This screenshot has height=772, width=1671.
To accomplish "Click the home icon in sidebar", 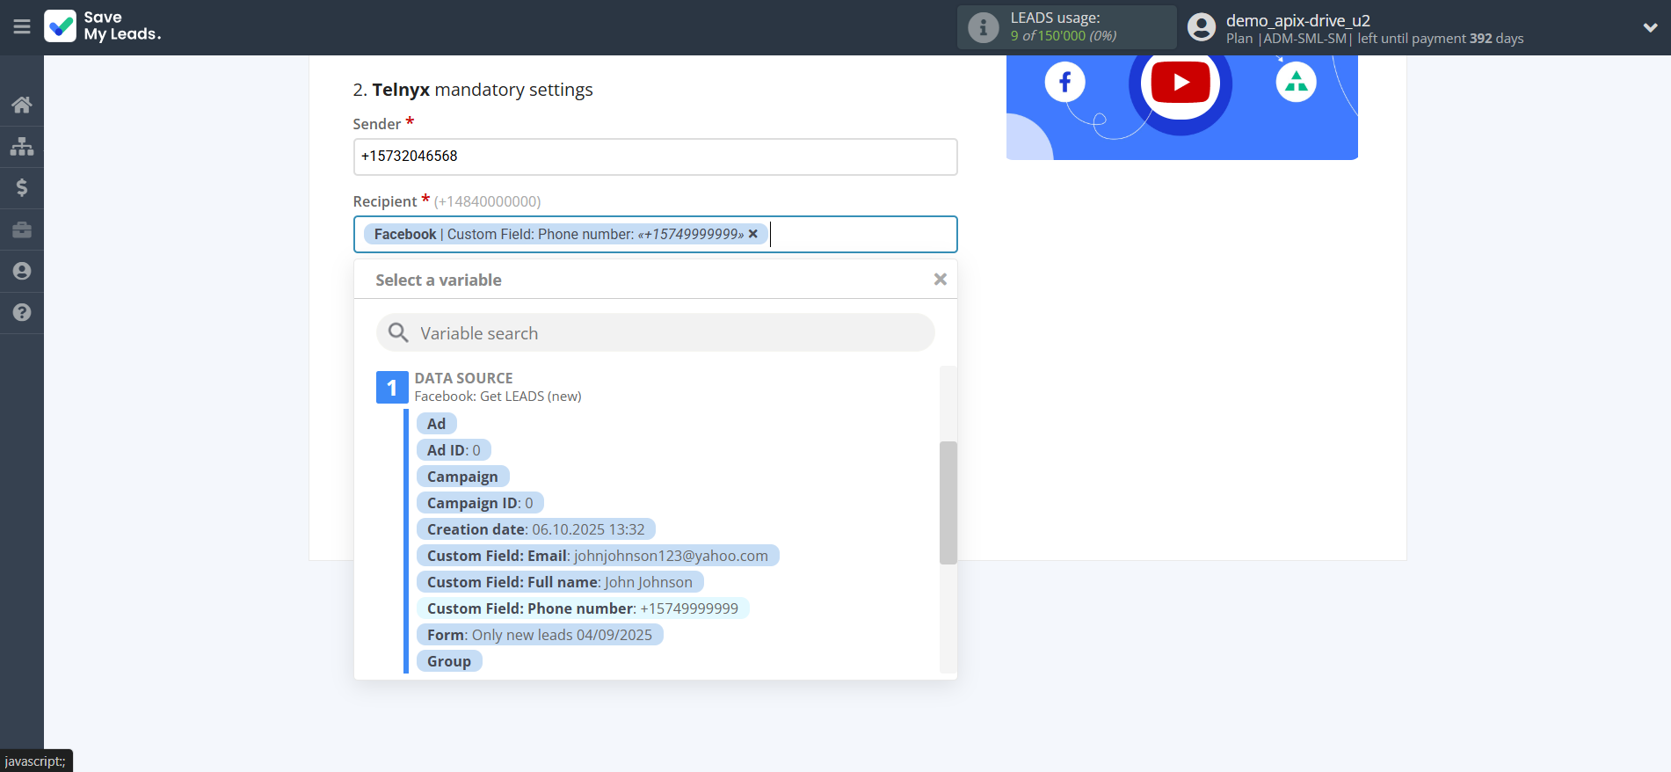I will click(x=22, y=106).
